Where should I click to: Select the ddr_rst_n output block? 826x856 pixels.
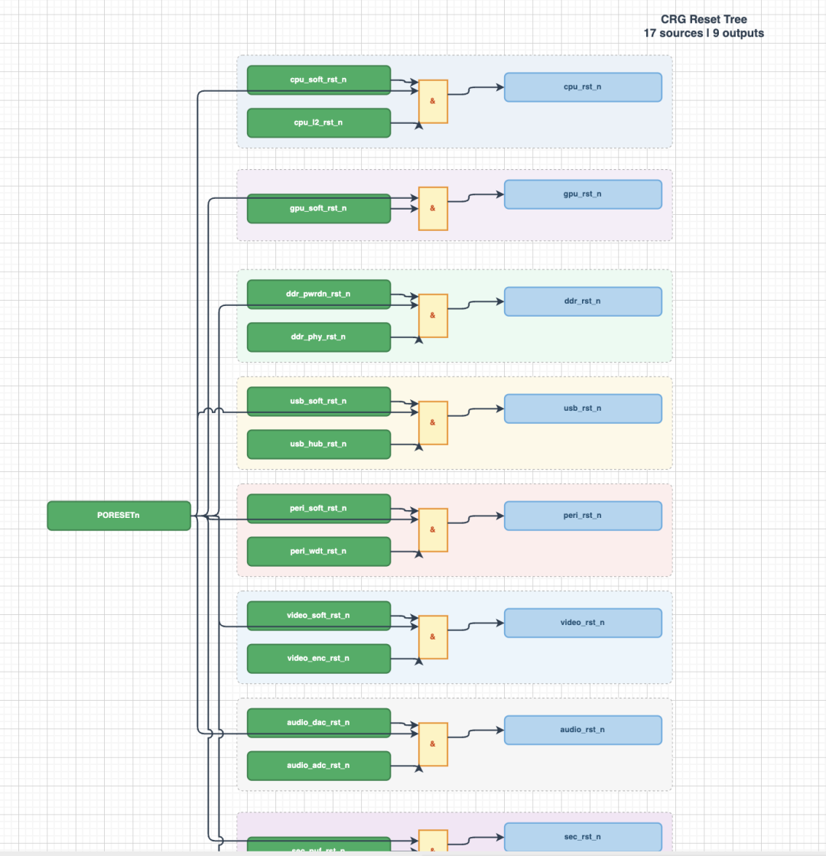click(x=583, y=301)
